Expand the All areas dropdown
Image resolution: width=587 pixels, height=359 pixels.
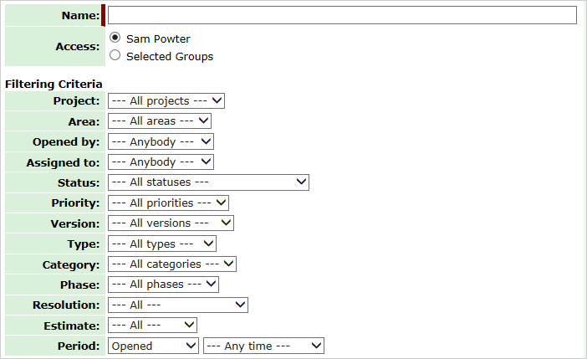[160, 121]
